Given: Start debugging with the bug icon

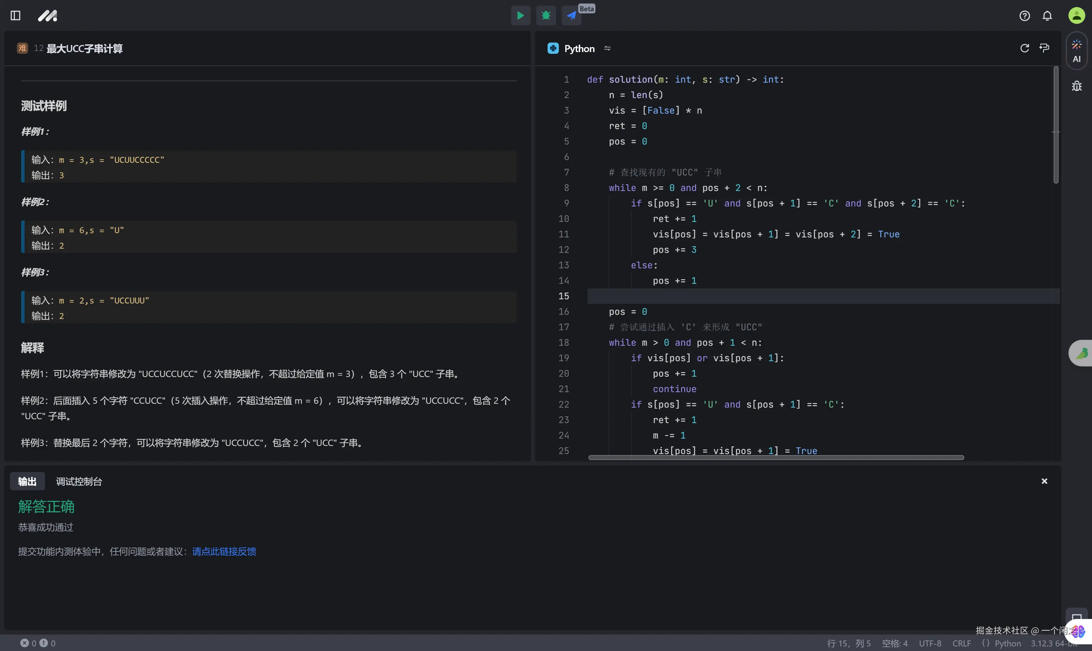Looking at the screenshot, I should tap(546, 16).
